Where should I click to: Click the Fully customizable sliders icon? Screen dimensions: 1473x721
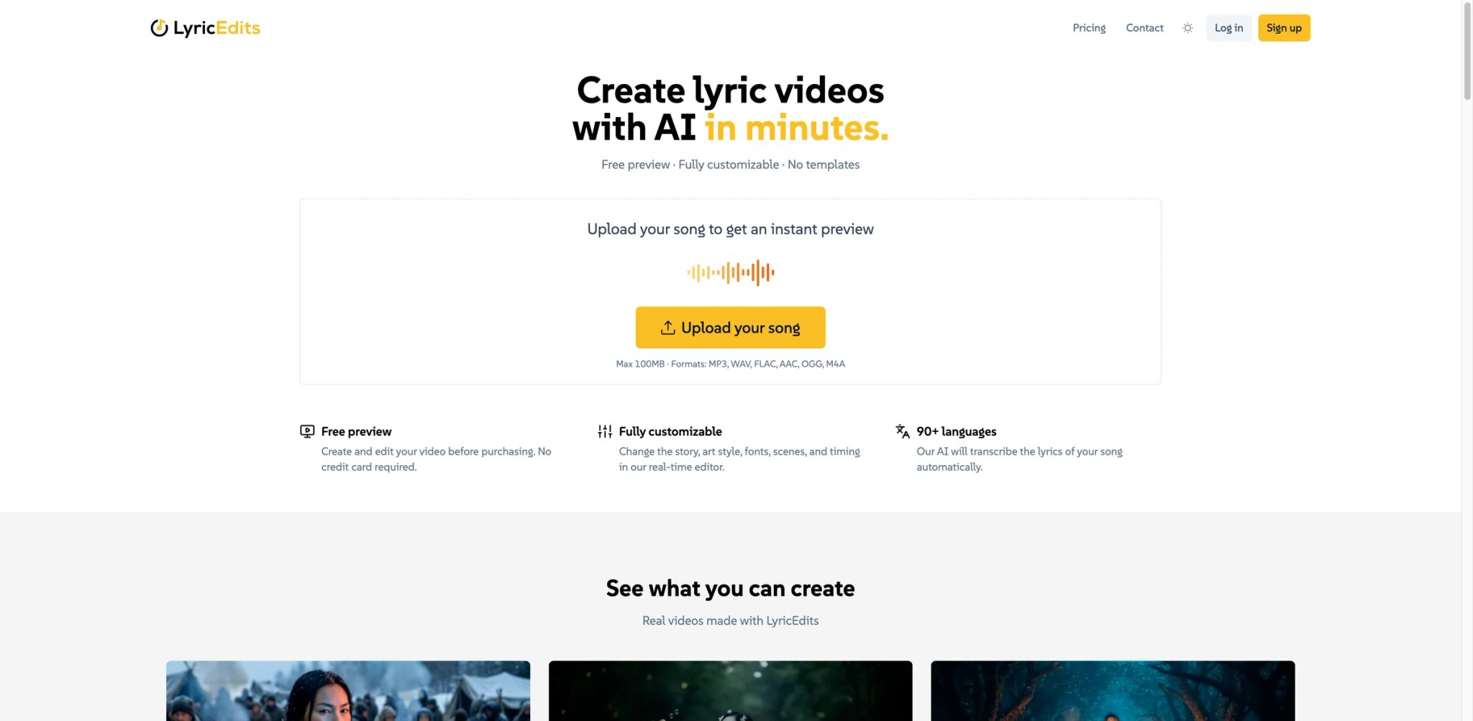click(605, 431)
